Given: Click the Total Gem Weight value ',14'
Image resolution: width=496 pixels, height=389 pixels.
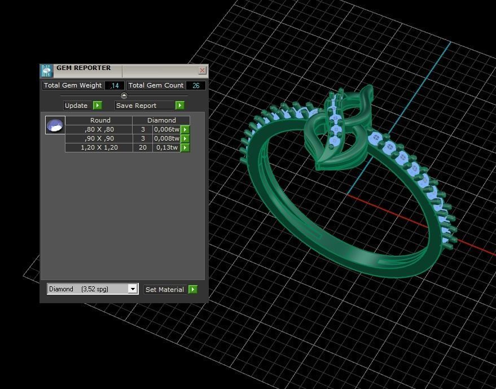Looking at the screenshot, I should (x=115, y=85).
